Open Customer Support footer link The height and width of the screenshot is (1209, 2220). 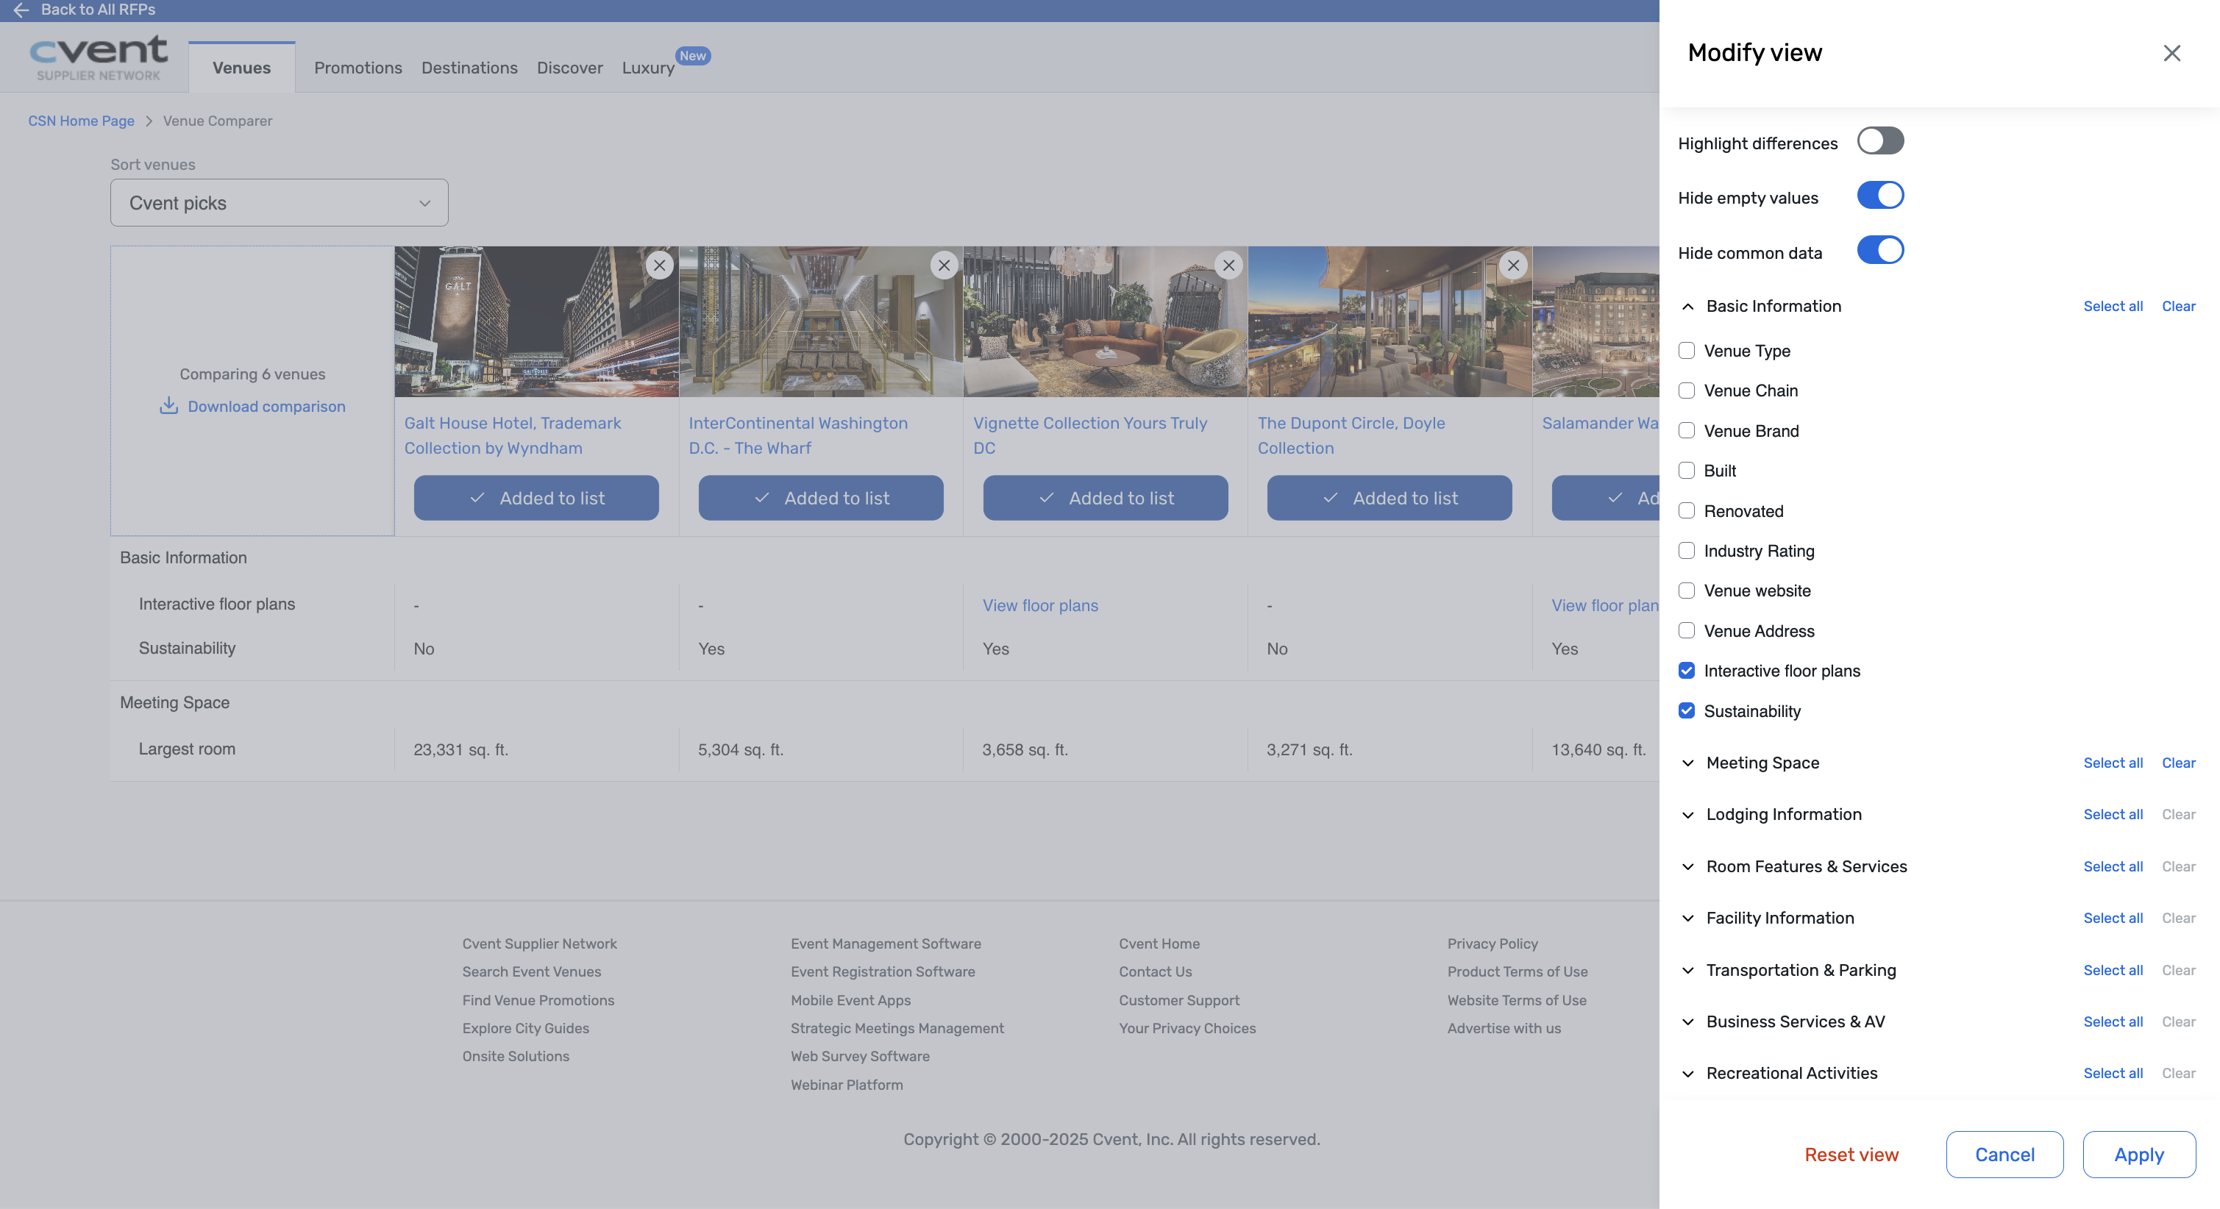(1179, 1000)
